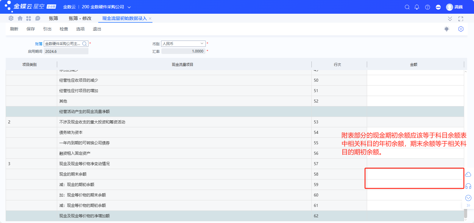Click the table's vertical scrollbar thumb
The width and height of the screenshot is (474, 223).
(465, 213)
